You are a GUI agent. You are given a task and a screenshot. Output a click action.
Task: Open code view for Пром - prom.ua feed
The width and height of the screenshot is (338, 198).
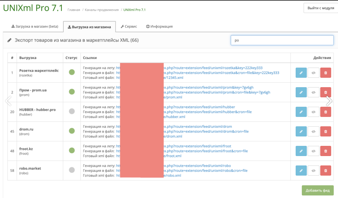(313, 92)
